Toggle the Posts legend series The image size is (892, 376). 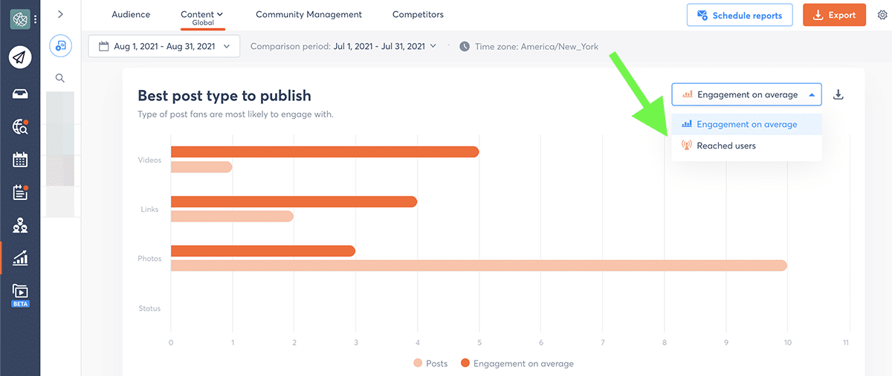tap(431, 363)
